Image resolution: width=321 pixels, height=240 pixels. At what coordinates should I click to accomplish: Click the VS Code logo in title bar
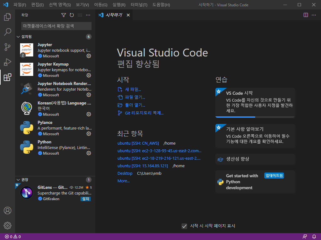point(6,5)
